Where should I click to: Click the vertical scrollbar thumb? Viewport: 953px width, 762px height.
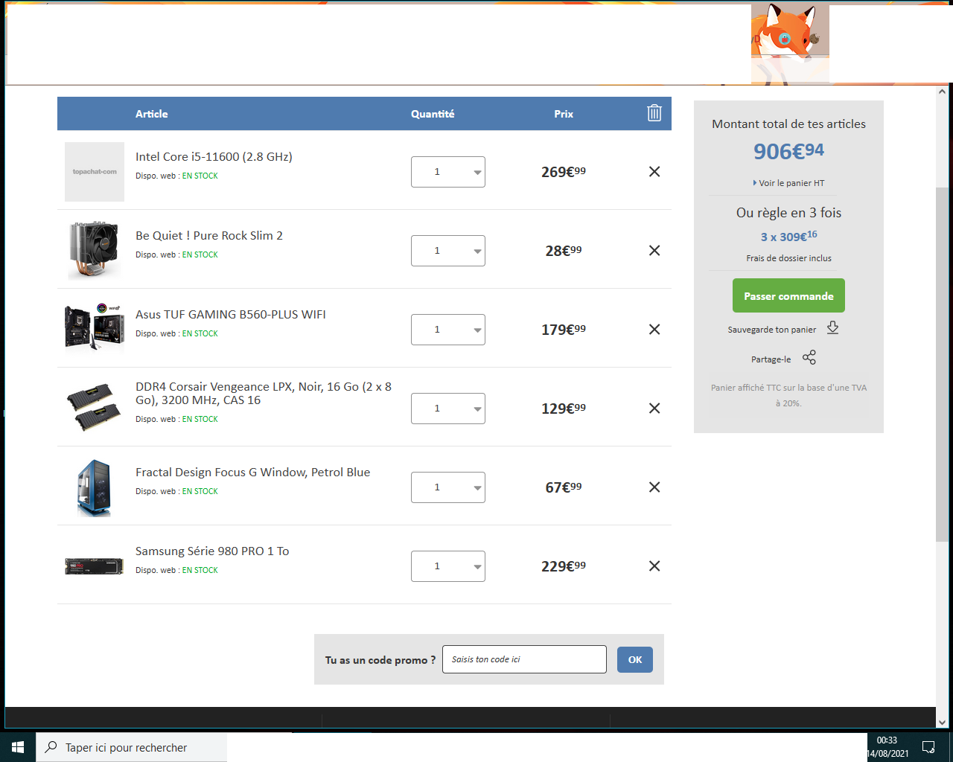click(x=943, y=365)
